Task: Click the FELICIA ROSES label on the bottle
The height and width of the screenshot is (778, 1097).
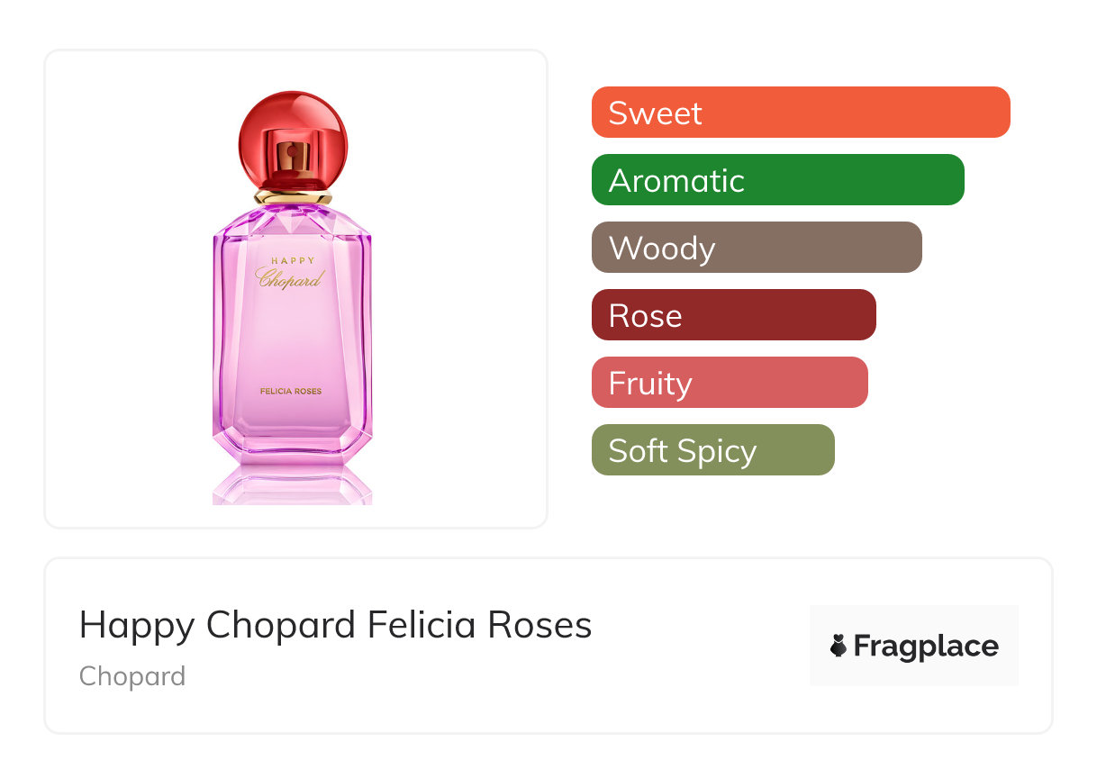Action: click(x=291, y=391)
